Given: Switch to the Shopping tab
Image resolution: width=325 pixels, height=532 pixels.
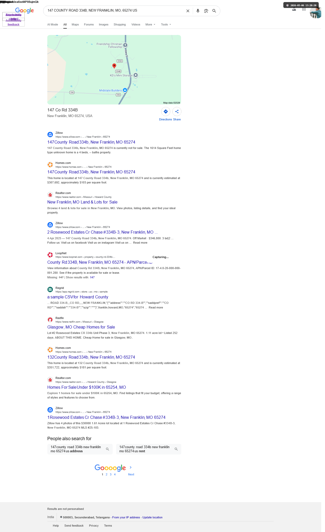Looking at the screenshot, I should 120,25.
